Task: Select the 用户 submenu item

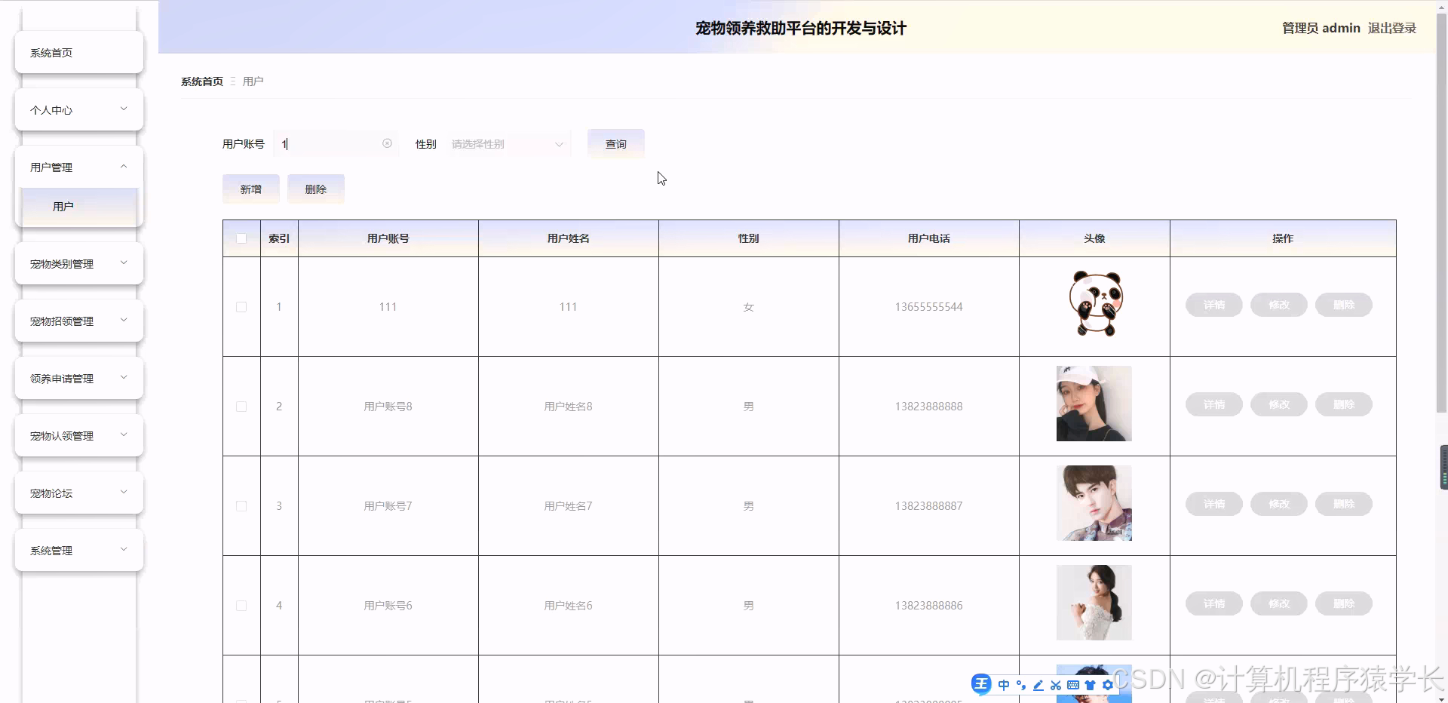Action: 63,205
